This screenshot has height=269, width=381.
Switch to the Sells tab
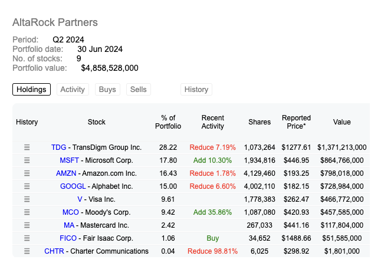[x=138, y=90]
